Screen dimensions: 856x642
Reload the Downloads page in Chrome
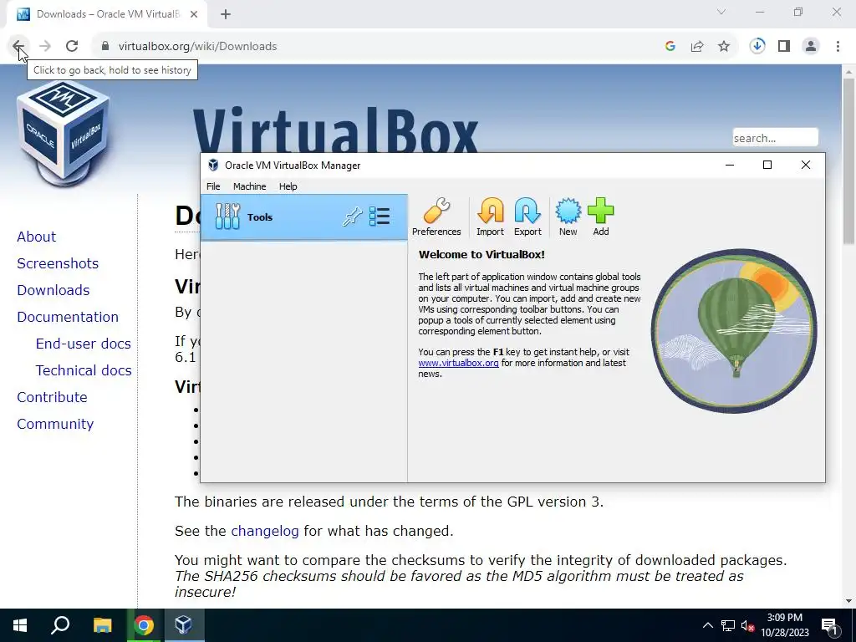72,47
